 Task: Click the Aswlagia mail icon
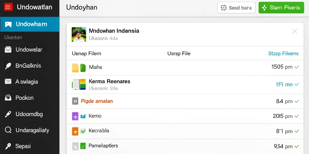pyautogui.click(x=8, y=82)
